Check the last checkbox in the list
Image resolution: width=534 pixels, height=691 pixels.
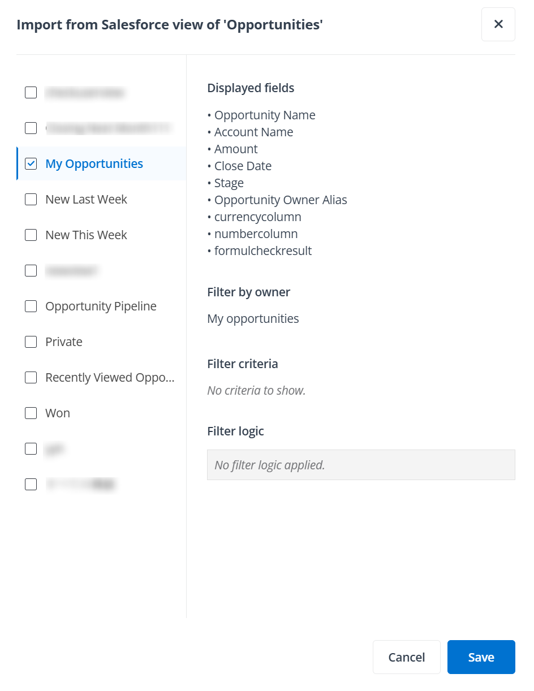tap(31, 484)
